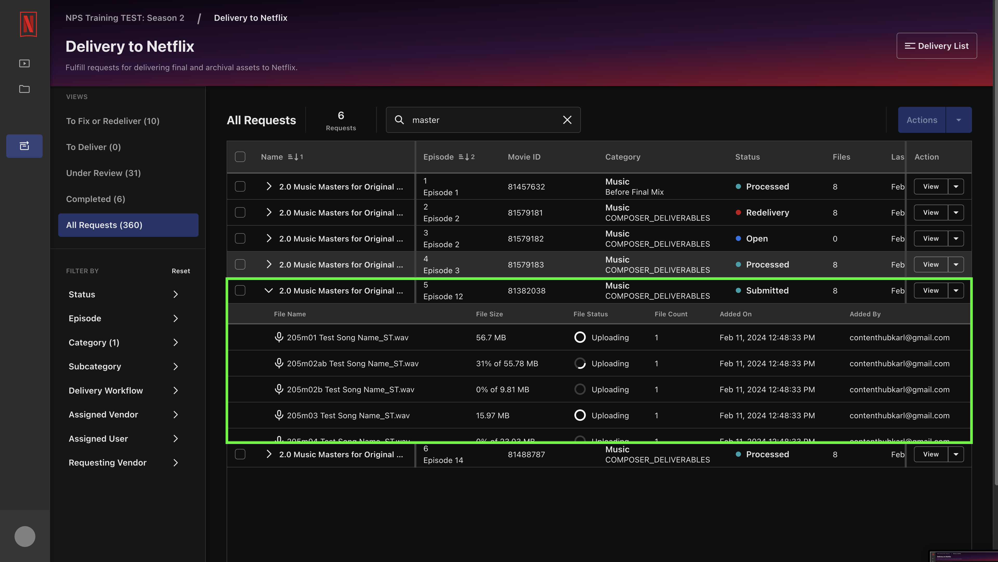Check the row checkbox for Movie ID 81579182
This screenshot has width=998, height=562.
pyautogui.click(x=240, y=238)
